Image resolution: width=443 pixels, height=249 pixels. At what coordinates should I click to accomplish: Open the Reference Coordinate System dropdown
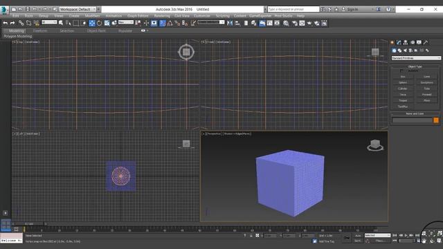coord(126,22)
